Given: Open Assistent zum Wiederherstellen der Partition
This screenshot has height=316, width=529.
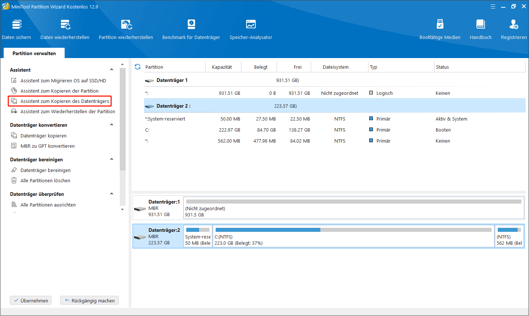Looking at the screenshot, I should 68,111.
